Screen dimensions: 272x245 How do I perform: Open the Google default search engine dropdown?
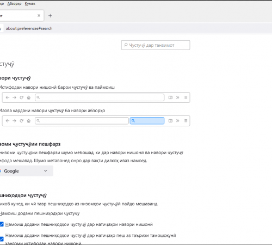(x=26, y=171)
